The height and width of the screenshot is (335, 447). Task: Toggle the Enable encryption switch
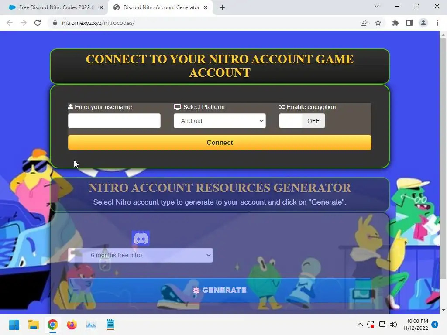pyautogui.click(x=302, y=121)
